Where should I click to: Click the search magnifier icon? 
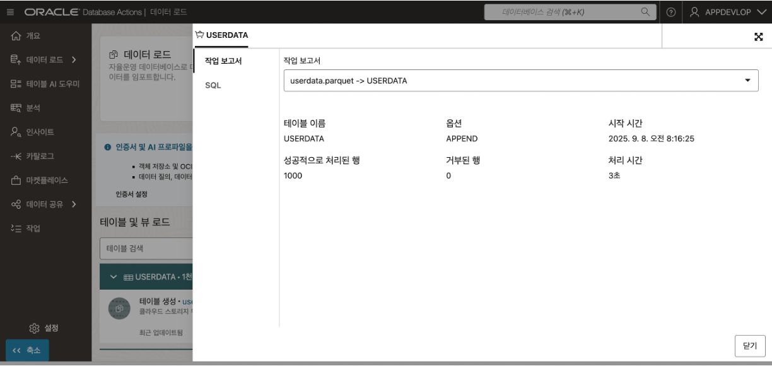tap(645, 12)
